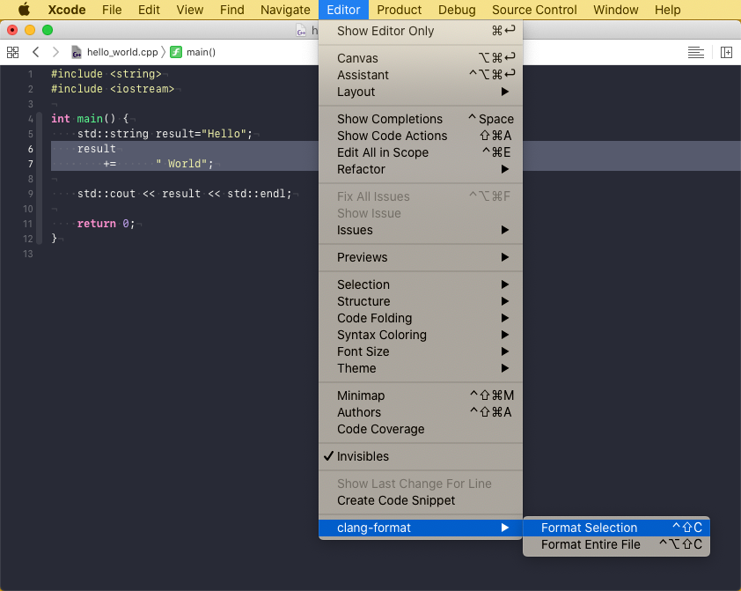Viewport: 741px width, 591px height.
Task: Open the Product menu
Action: (400, 10)
